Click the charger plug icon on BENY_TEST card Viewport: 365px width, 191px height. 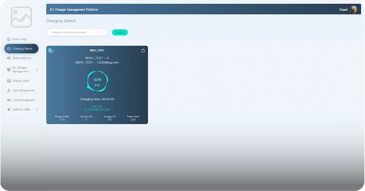pos(51,51)
